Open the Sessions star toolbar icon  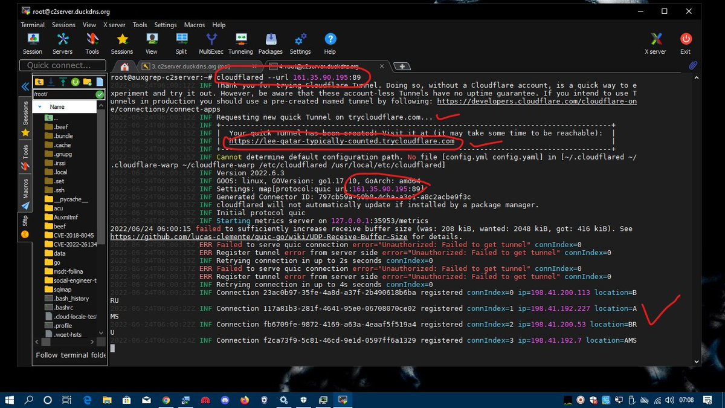tap(122, 44)
